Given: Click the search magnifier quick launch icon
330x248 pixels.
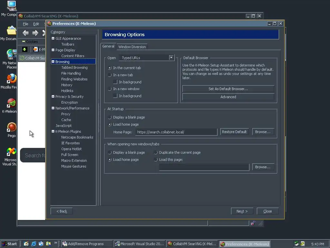Looking at the screenshot, I should tap(48, 244).
